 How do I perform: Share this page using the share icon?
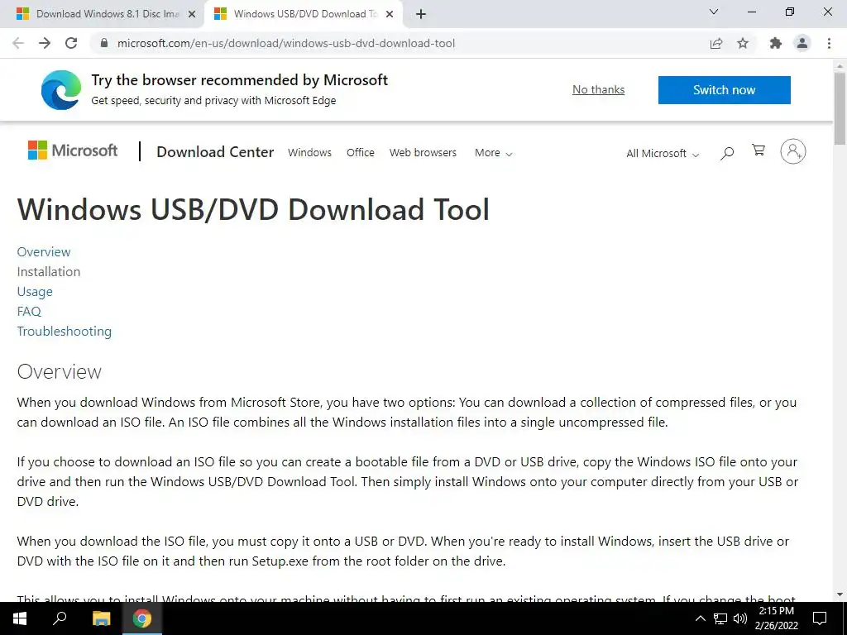(716, 43)
